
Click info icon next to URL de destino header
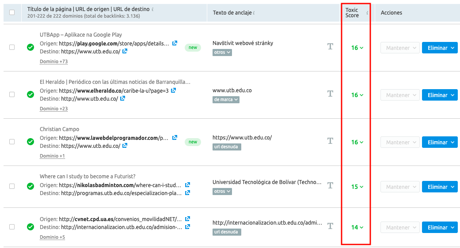coord(152,9)
